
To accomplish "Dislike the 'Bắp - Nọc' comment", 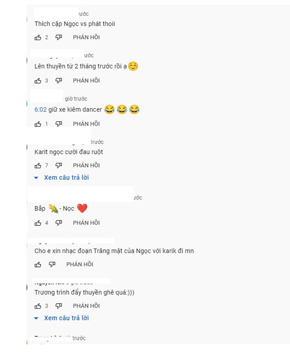I will pos(58,223).
